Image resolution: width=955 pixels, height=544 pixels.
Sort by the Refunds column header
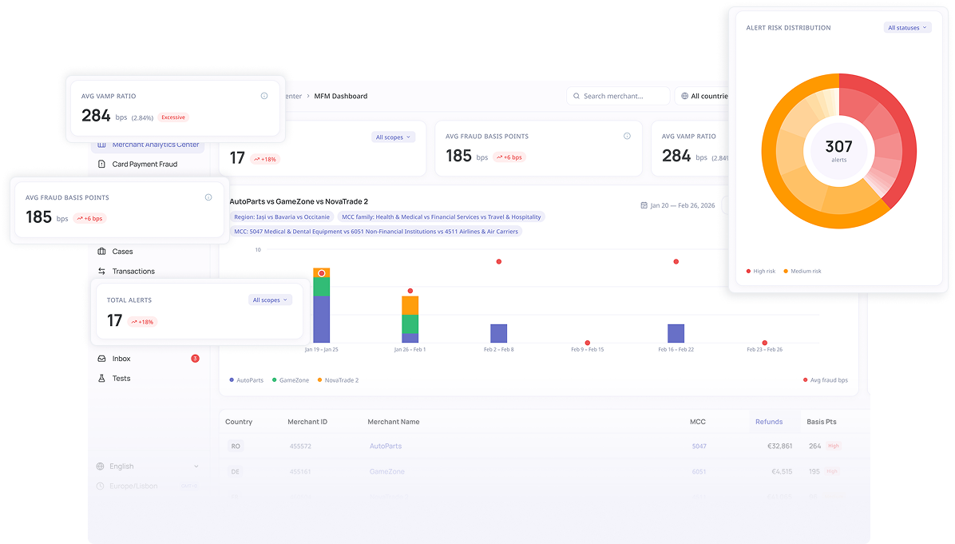769,422
